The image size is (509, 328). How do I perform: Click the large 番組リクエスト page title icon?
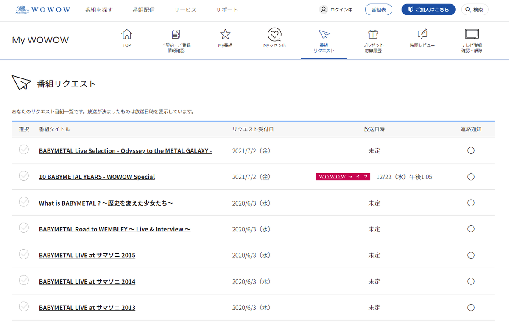pos(21,83)
